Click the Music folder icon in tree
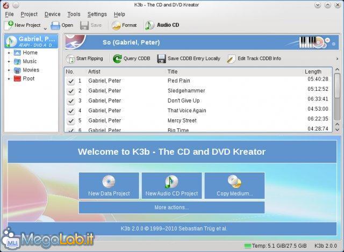 pyautogui.click(x=17, y=61)
